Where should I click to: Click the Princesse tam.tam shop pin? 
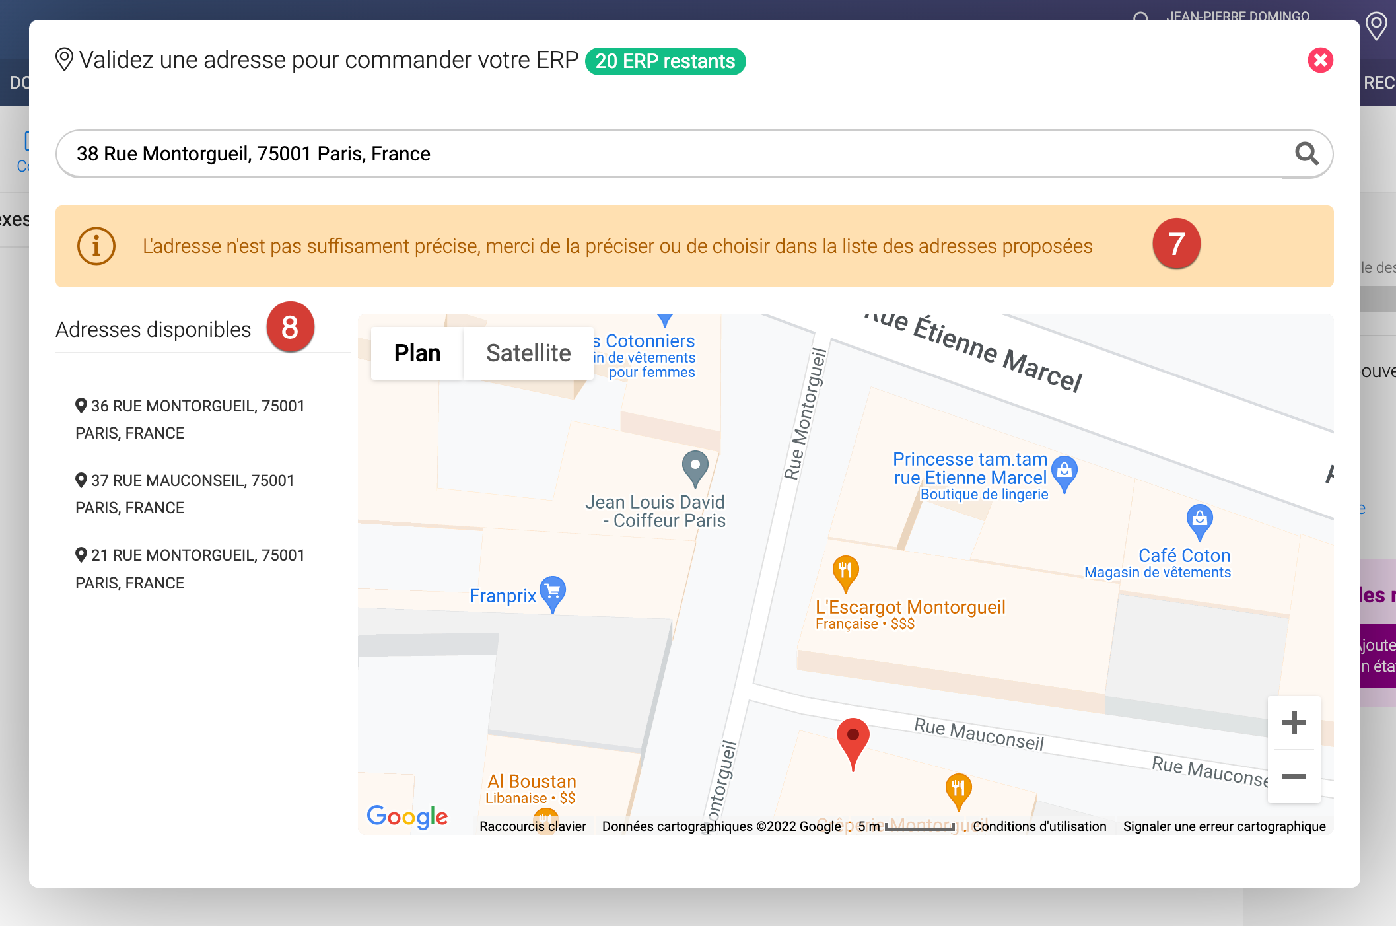coord(1064,472)
